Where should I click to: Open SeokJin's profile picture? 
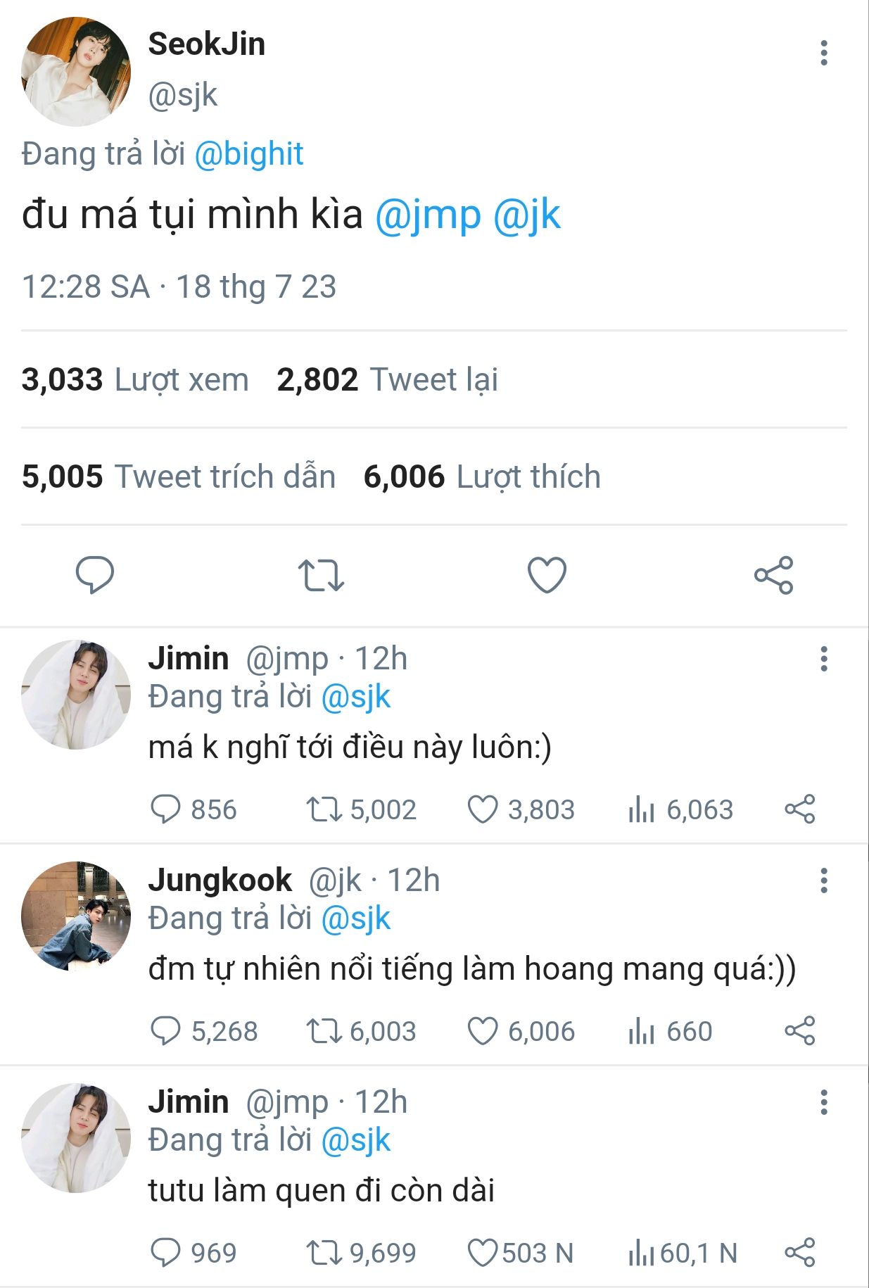coord(76,72)
